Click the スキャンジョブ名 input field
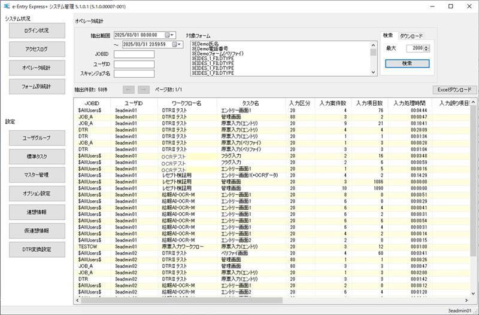Image resolution: width=479 pixels, height=315 pixels. (134, 74)
